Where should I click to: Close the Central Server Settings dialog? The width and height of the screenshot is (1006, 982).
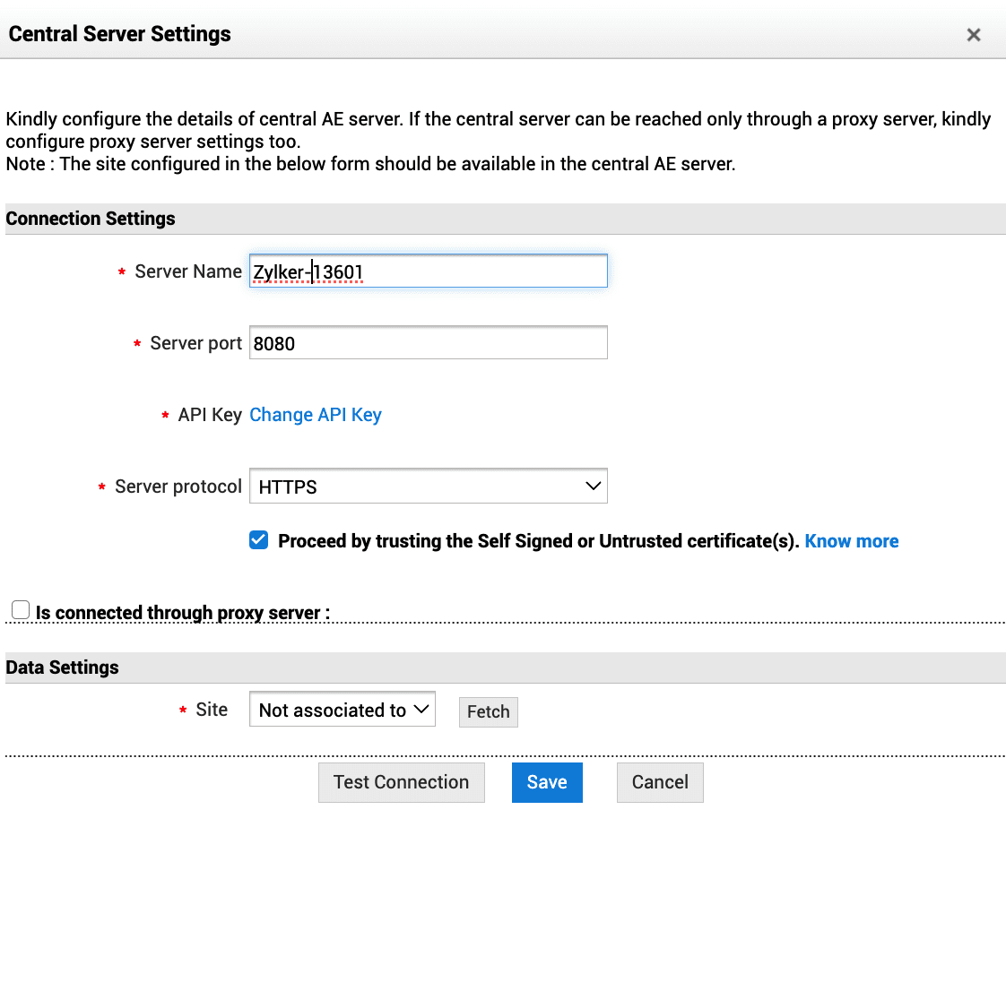[973, 35]
